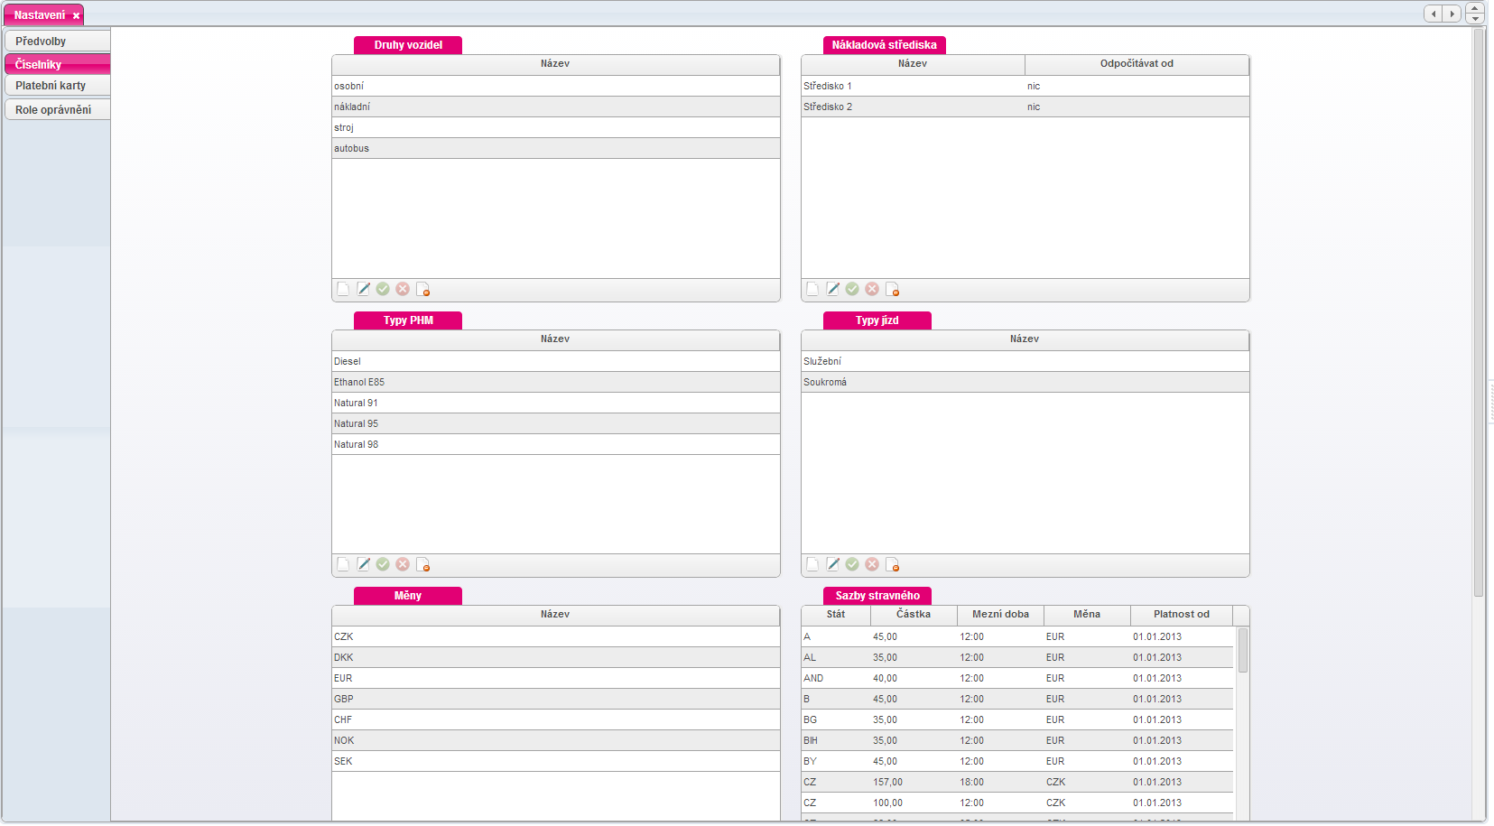
Task: Select the osobní vehicle type row
Action: click(555, 86)
